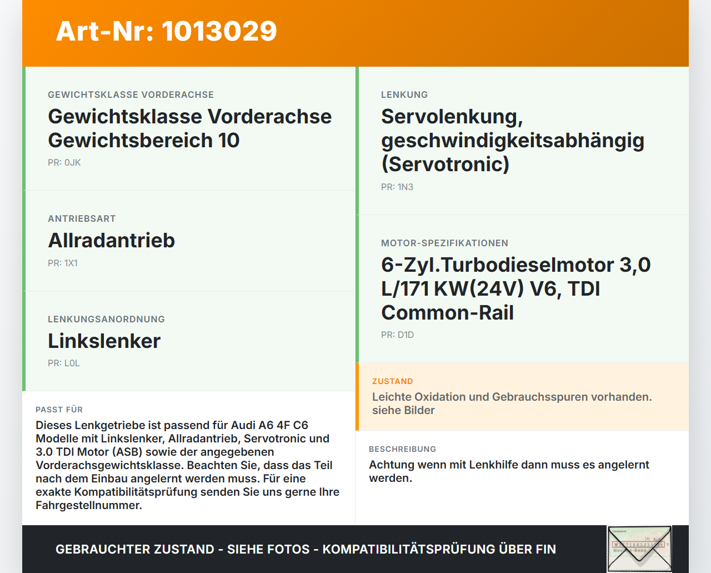
Task: Click the Beschreibung section heading
Action: click(403, 449)
